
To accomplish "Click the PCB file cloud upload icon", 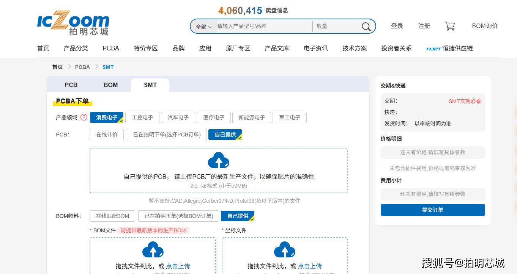I will coord(219,160).
